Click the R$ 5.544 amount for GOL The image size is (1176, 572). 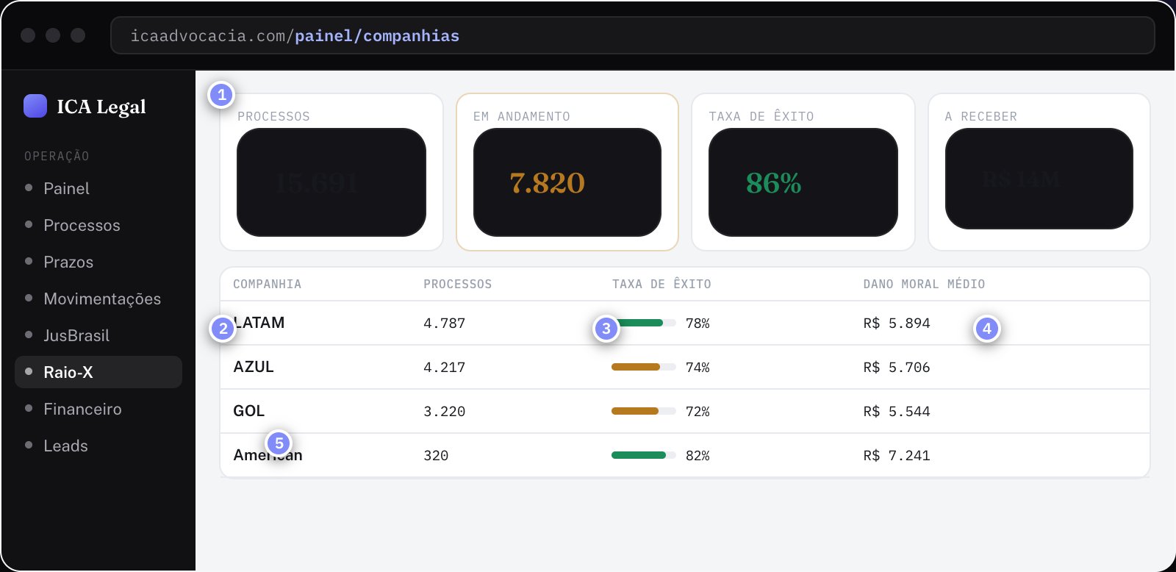[x=897, y=411]
